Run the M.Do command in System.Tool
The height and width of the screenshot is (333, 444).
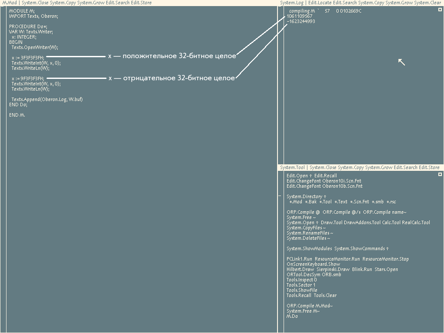click(292, 317)
